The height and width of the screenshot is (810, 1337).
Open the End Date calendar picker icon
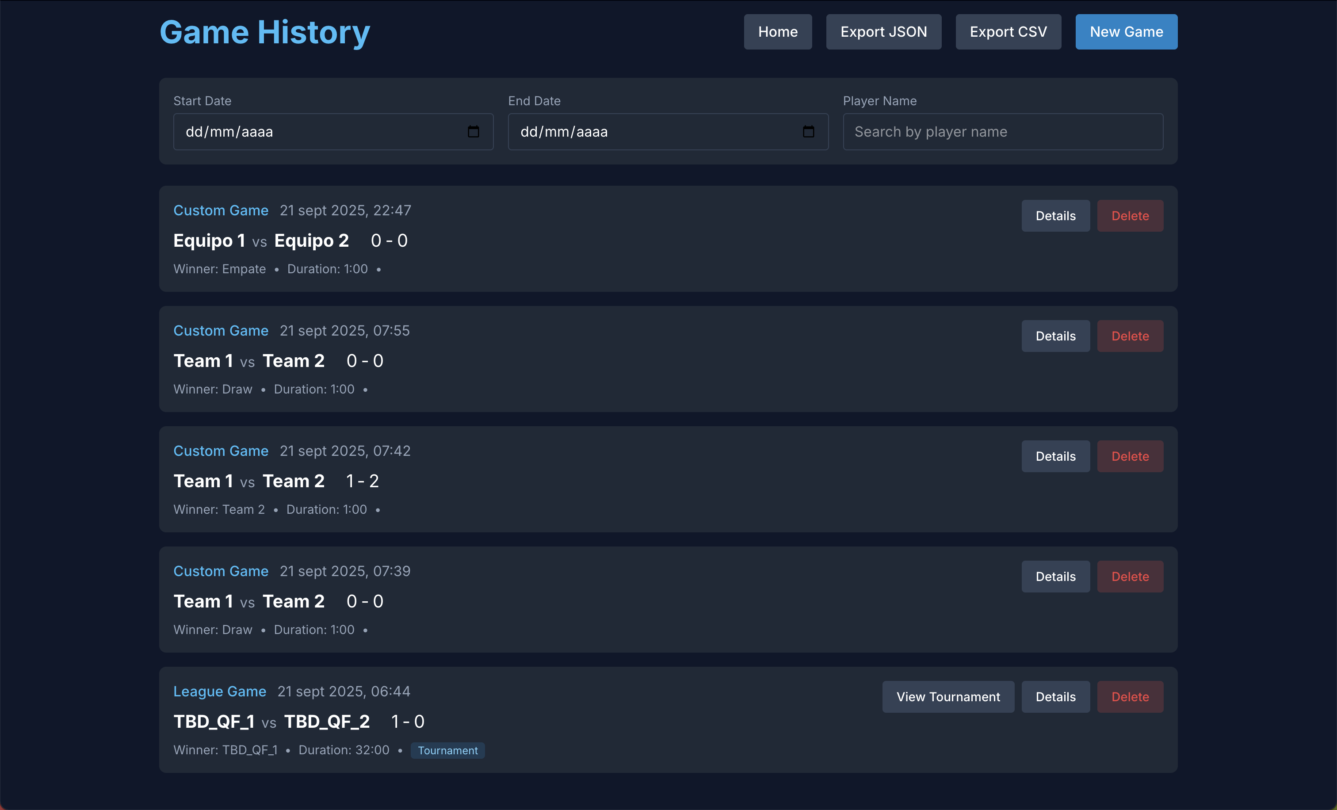808,131
